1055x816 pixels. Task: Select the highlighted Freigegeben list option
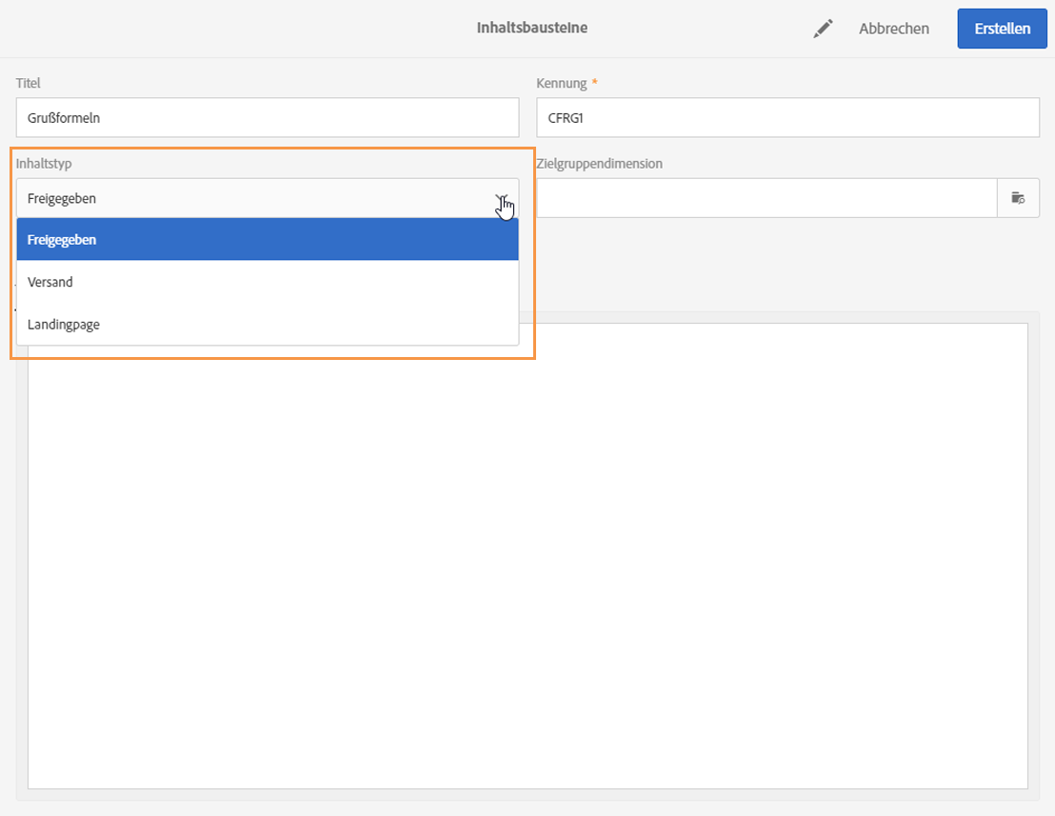click(x=268, y=240)
